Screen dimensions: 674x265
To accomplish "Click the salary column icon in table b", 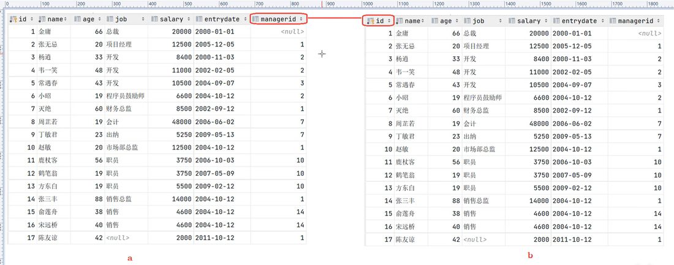I will [512, 21].
